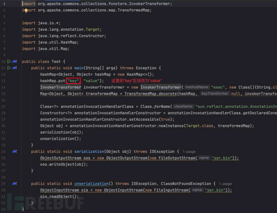
Task: Click the 'serialization(obj);' call on line 21
Action: pyautogui.click(x=62, y=132)
